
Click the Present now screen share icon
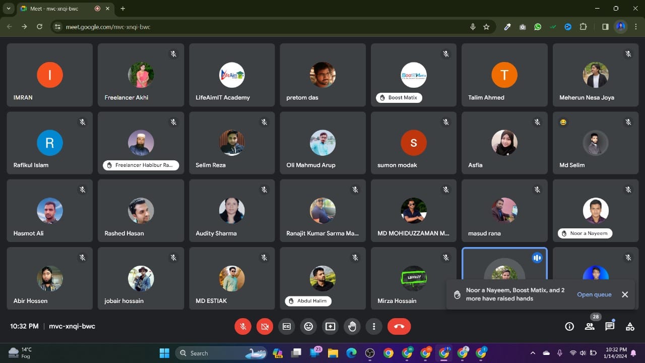pos(330,327)
